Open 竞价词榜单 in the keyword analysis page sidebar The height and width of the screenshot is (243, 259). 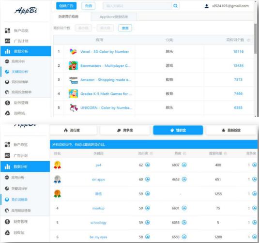pos(16,82)
